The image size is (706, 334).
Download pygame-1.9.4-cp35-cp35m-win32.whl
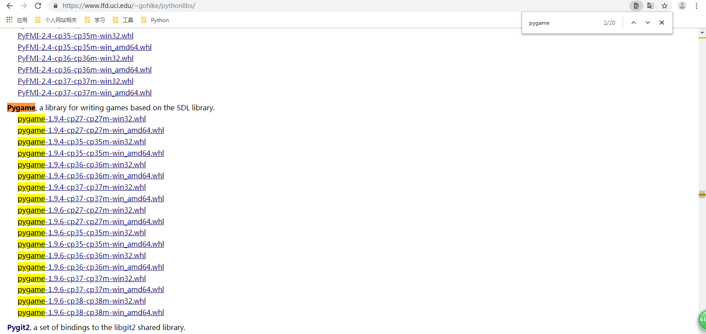82,142
